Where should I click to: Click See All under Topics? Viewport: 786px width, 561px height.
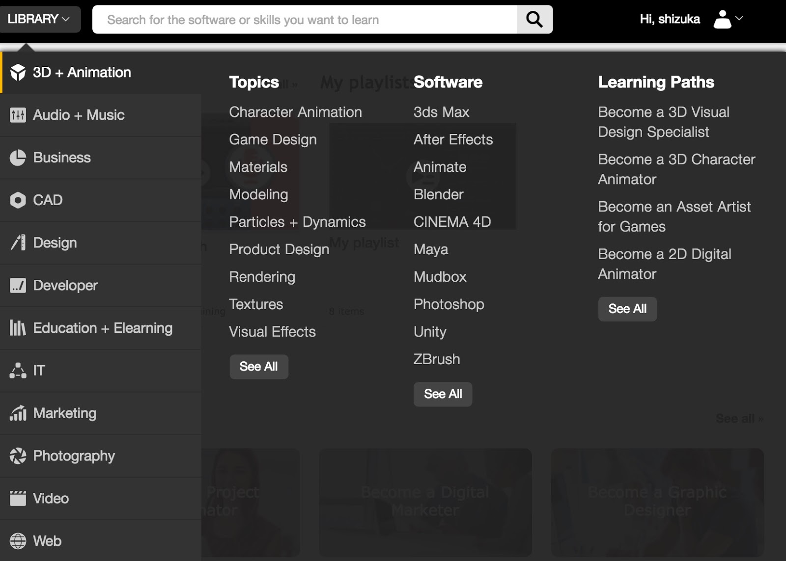(259, 367)
